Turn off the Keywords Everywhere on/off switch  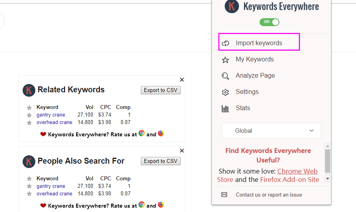point(269,22)
